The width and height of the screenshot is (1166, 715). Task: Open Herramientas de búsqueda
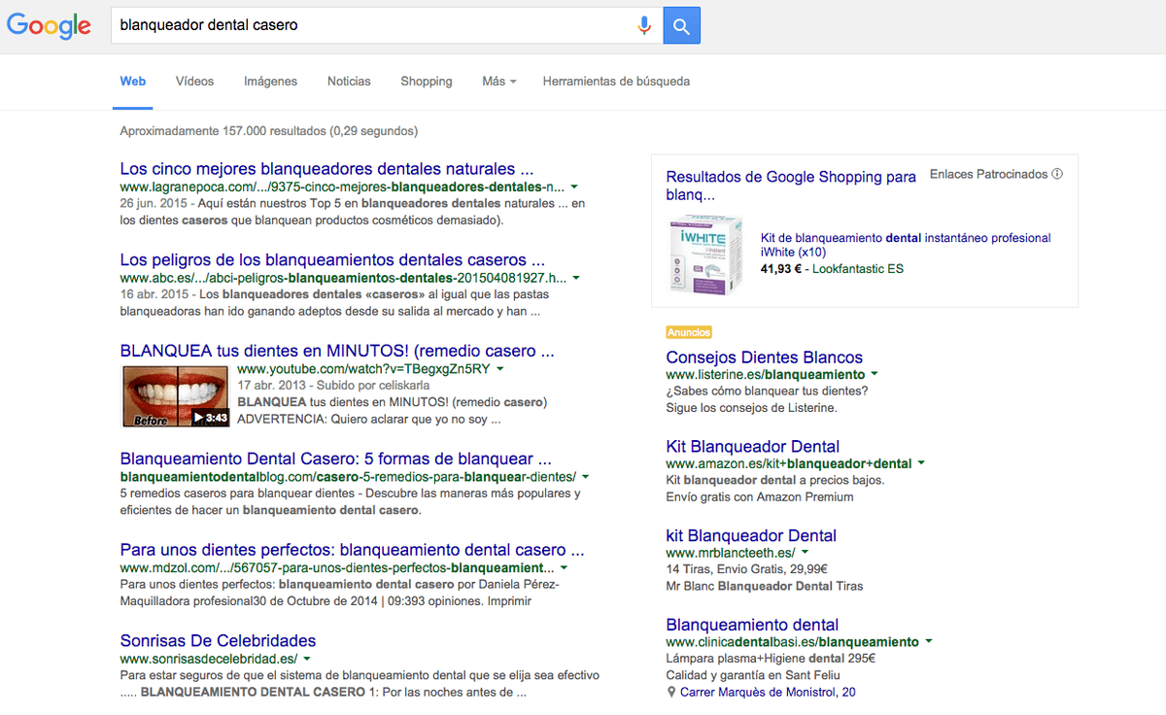[x=616, y=82]
